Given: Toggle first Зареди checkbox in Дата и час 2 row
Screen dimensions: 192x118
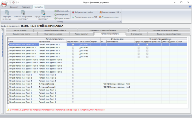Looking at the screenshot, I should tap(139, 48).
